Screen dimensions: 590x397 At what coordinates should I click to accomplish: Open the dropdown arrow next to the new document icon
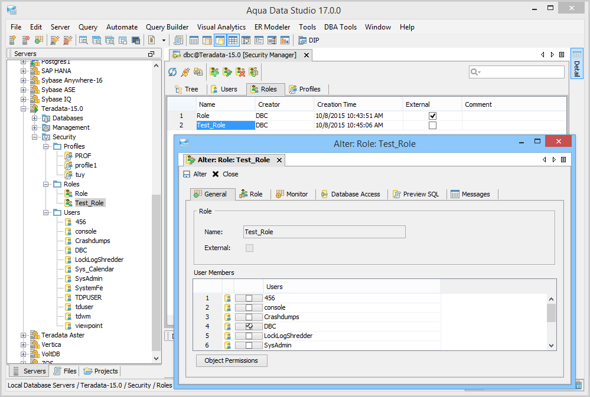[164, 40]
